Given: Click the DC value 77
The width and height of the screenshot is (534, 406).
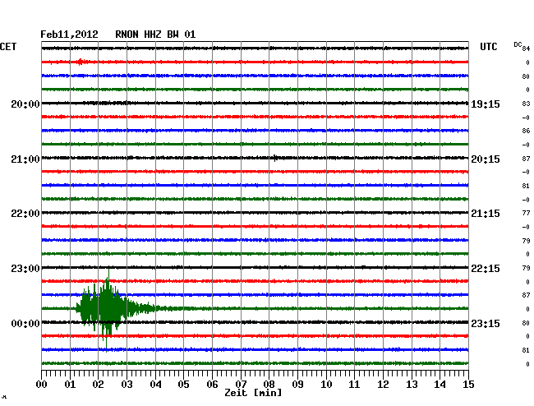Looking at the screenshot, I should pyautogui.click(x=526, y=213).
